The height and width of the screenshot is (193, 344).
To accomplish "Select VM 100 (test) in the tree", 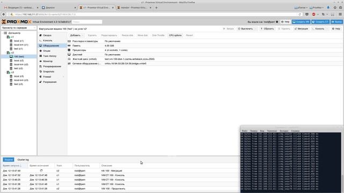I will 19,56.
